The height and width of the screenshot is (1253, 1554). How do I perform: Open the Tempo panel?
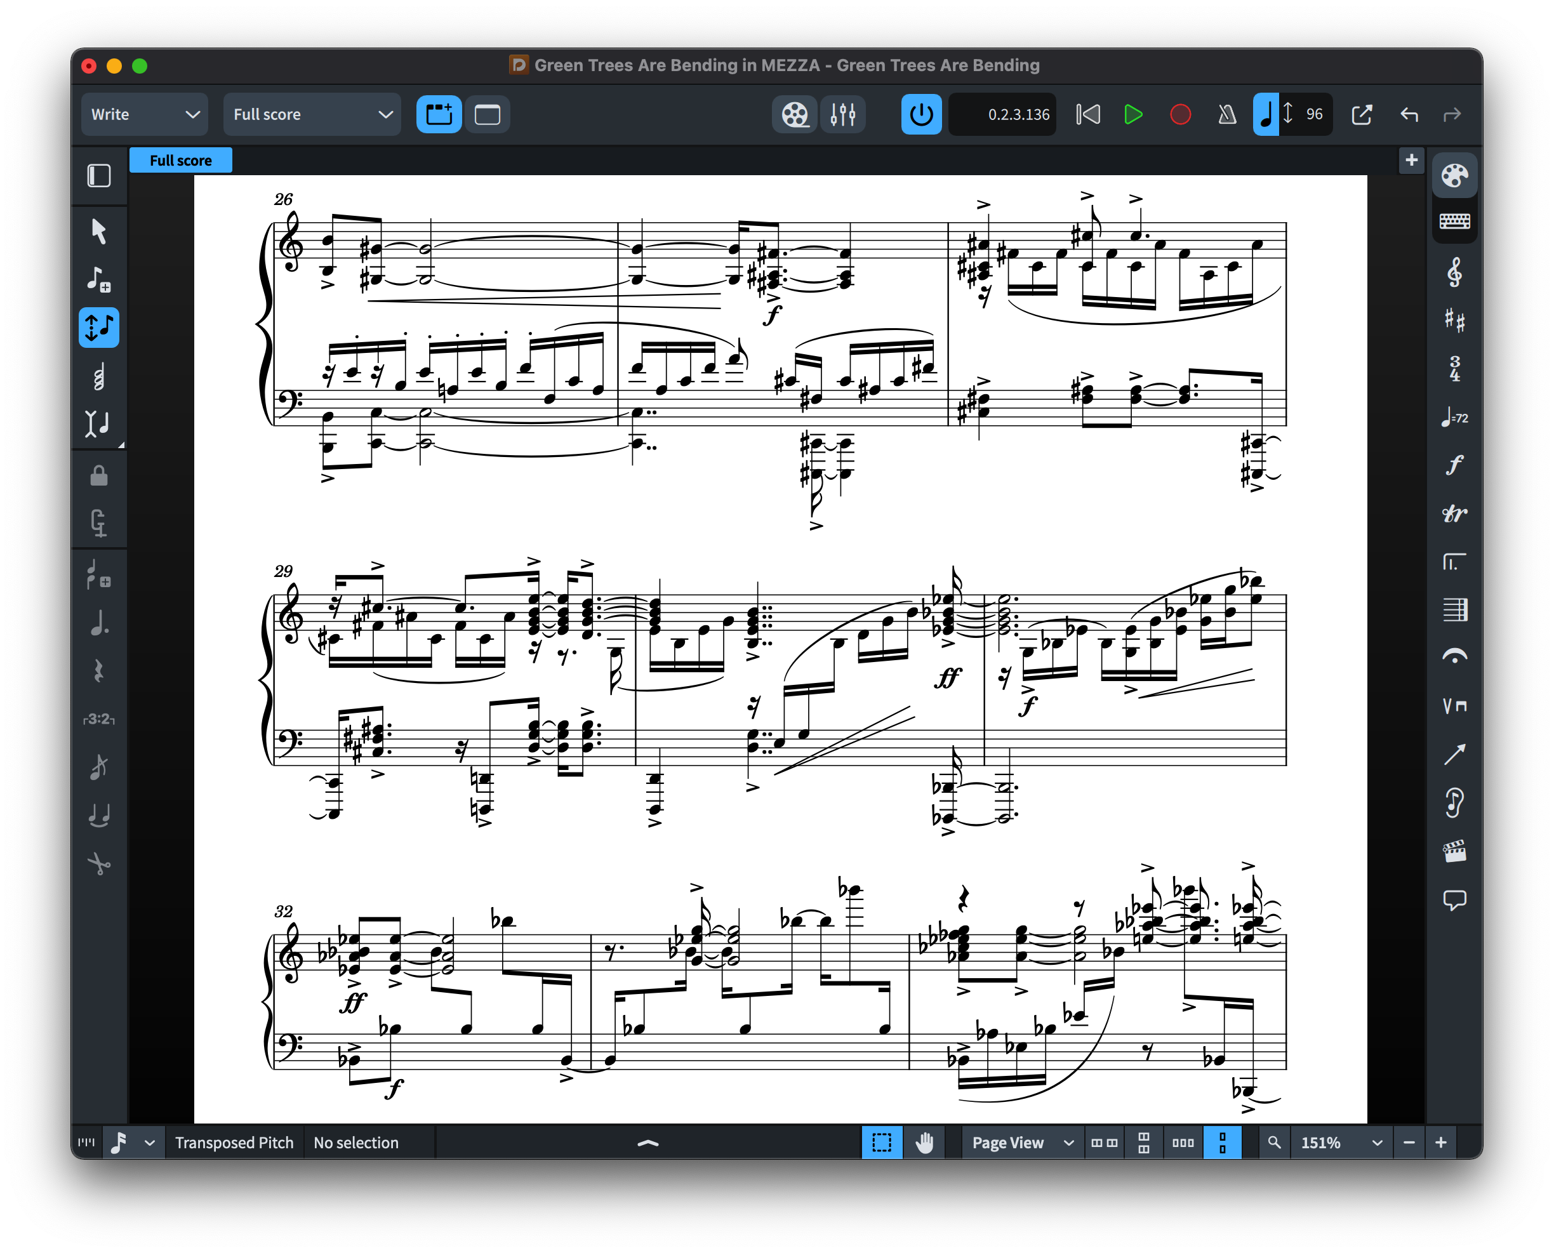point(1454,417)
